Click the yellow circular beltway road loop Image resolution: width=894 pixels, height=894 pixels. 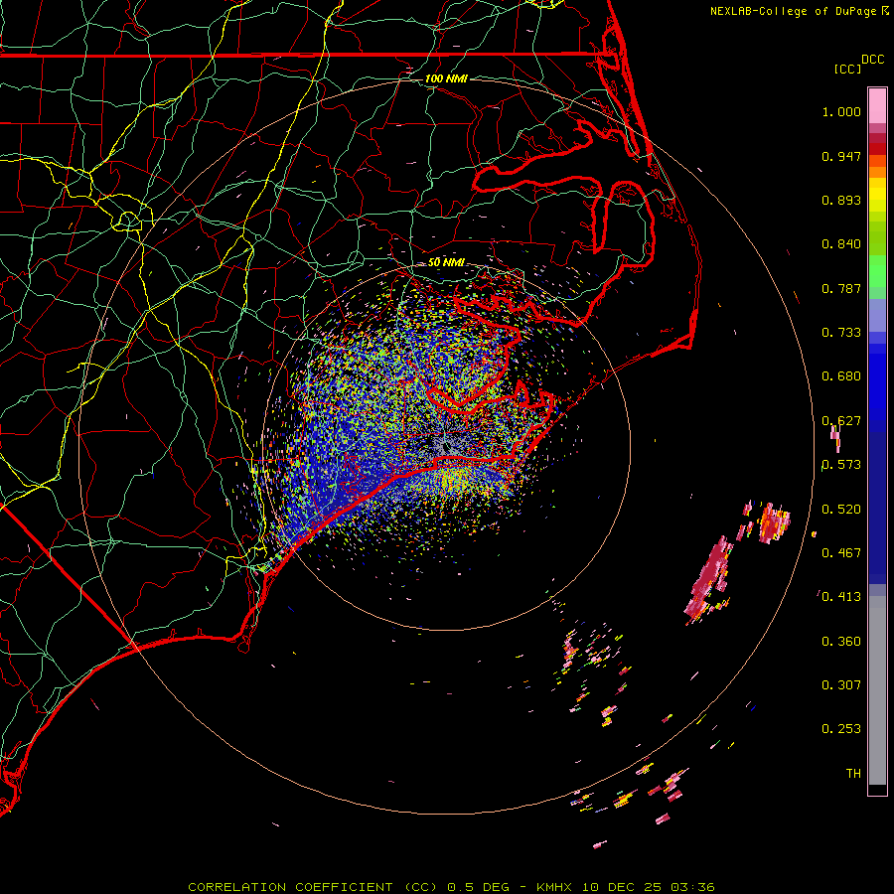pyautogui.click(x=127, y=221)
